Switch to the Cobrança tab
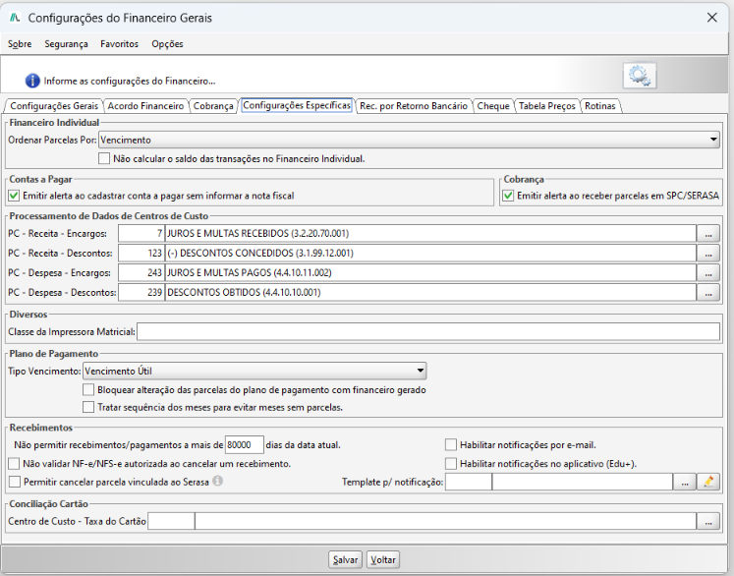This screenshot has width=734, height=576. click(x=213, y=106)
